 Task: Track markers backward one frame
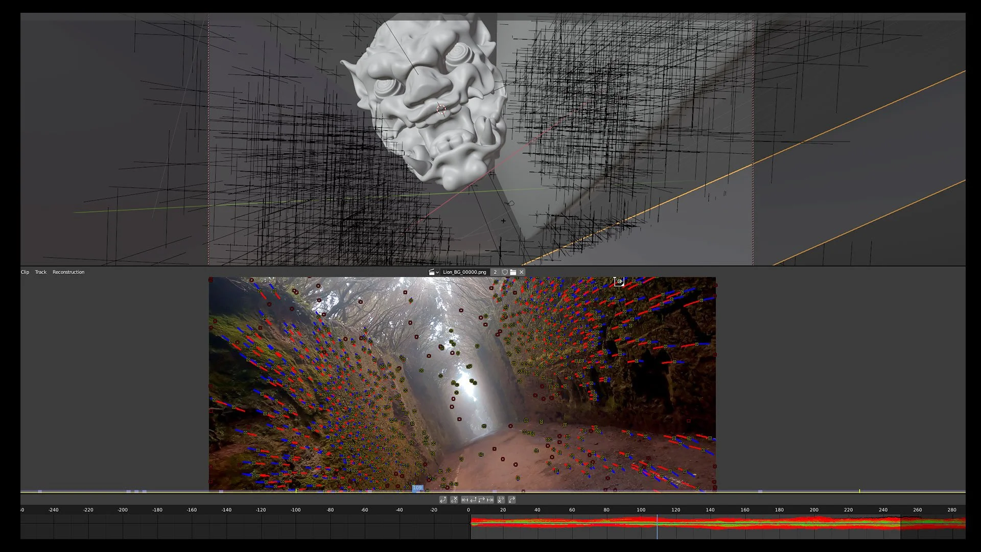473,500
